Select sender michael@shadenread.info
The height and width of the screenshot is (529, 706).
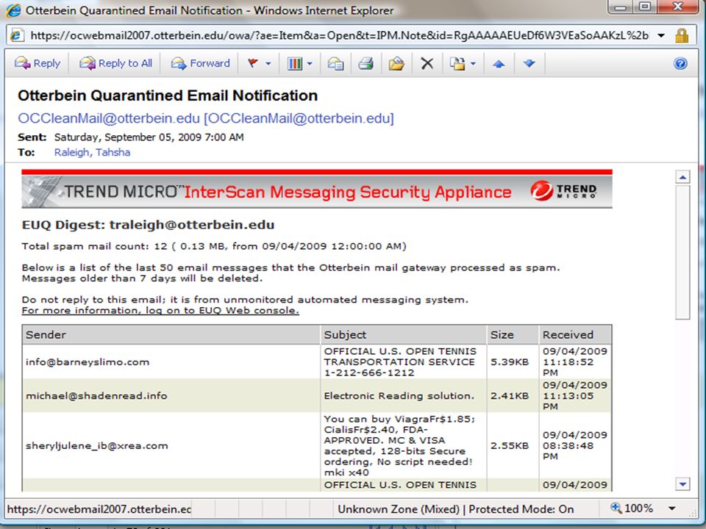point(96,396)
